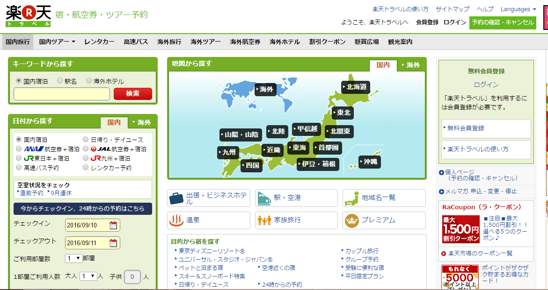Click 今からチェックイン、24時からの予約はこちら button

[83, 209]
